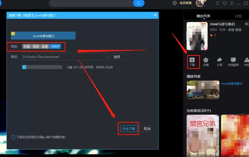Click the 分享 share arrow icon
Viewport: 249px width, 157px height.
click(220, 62)
